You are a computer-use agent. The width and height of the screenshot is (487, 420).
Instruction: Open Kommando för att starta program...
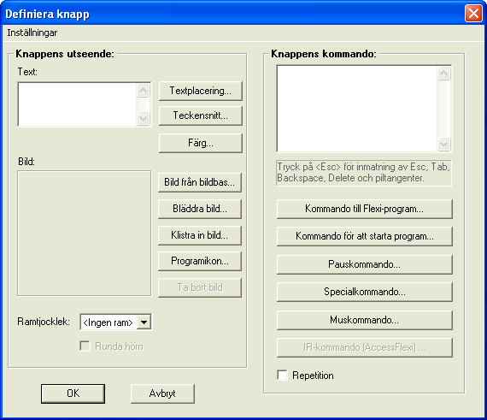tap(364, 236)
